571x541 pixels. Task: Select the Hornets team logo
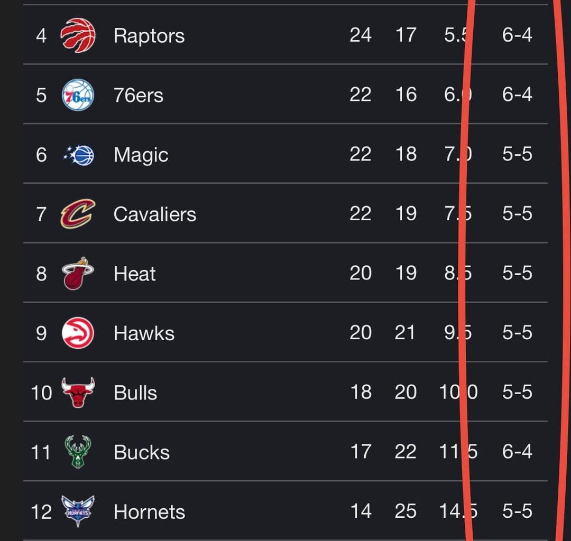(78, 511)
